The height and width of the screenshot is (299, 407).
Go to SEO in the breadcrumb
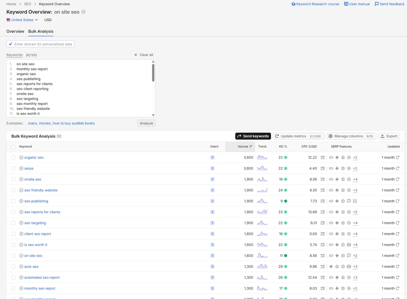(28, 4)
